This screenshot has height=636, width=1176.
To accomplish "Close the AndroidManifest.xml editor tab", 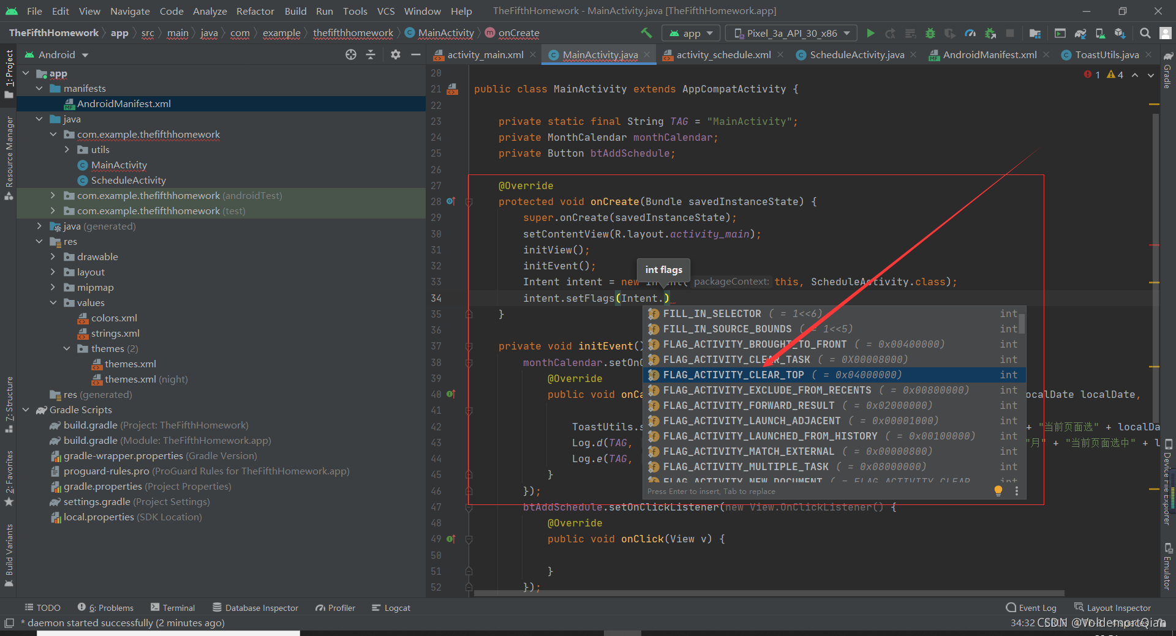I will (x=1046, y=54).
